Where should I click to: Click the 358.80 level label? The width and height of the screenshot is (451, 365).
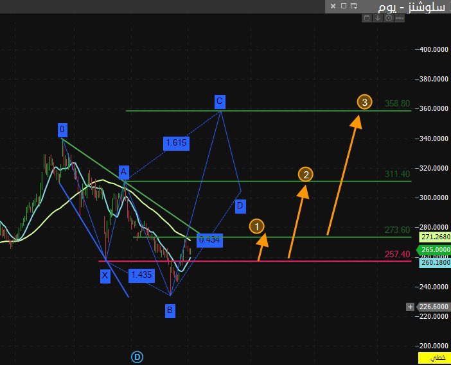(398, 103)
